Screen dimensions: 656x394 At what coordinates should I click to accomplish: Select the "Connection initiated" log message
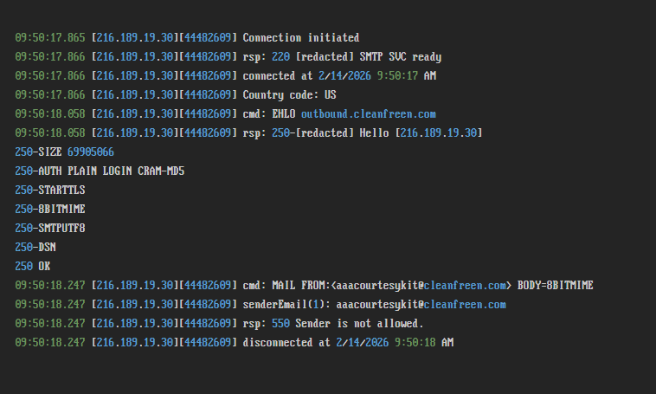click(x=300, y=37)
